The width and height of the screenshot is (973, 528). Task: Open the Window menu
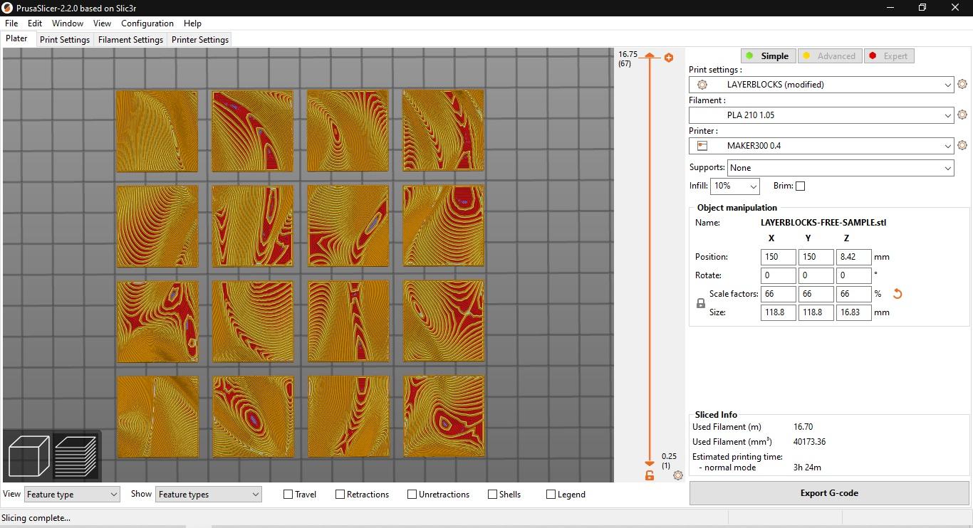[68, 23]
